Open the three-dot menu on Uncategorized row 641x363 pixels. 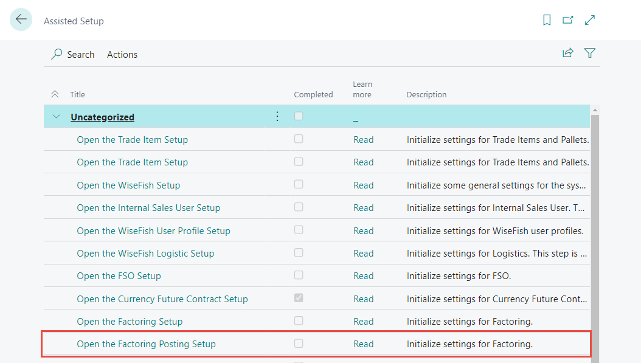[x=277, y=116]
